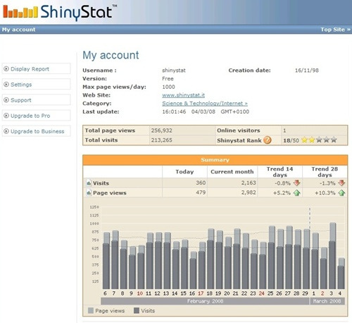Click the Visits chart icon in the summary row
This screenshot has height=323, width=352.
[89, 183]
